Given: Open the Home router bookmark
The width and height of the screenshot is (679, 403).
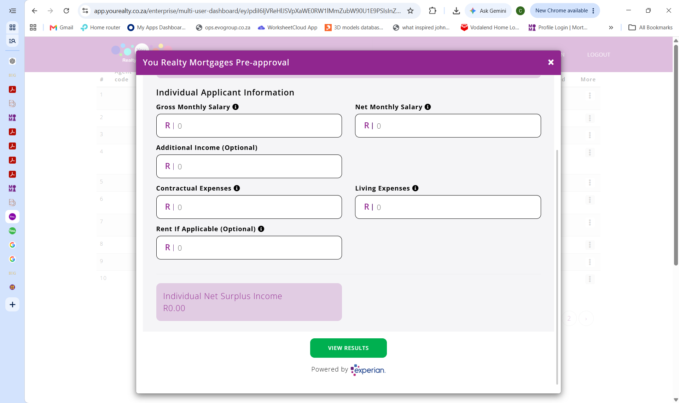Looking at the screenshot, I should pyautogui.click(x=100, y=27).
